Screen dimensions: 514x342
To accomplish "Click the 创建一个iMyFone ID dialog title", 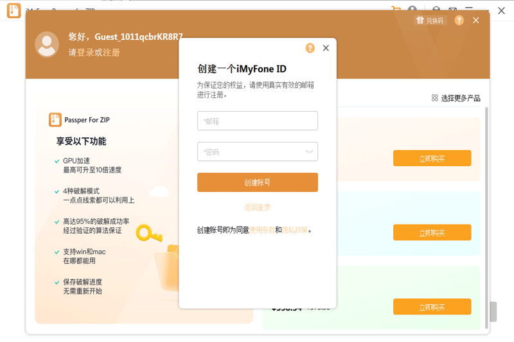I will coord(242,69).
